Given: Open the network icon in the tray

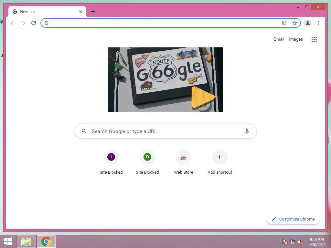Looking at the screenshot, I should tap(293, 242).
